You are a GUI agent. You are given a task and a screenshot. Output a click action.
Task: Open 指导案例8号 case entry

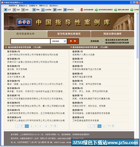pos(36,104)
